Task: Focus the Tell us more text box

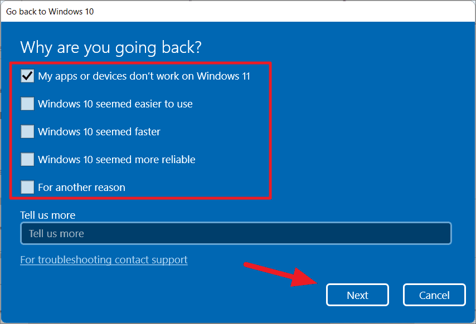Action: (x=236, y=233)
